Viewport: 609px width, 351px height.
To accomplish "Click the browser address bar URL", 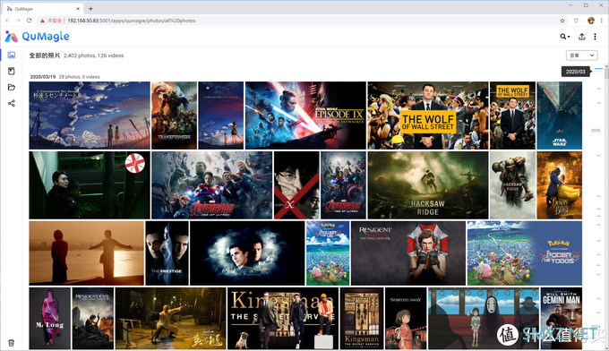I will (x=132, y=21).
